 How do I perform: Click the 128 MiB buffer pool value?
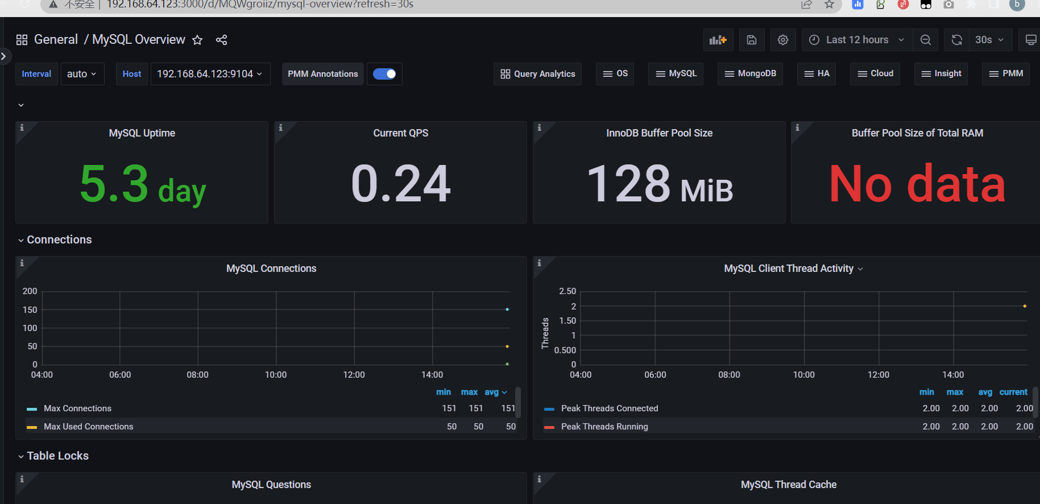click(x=660, y=184)
